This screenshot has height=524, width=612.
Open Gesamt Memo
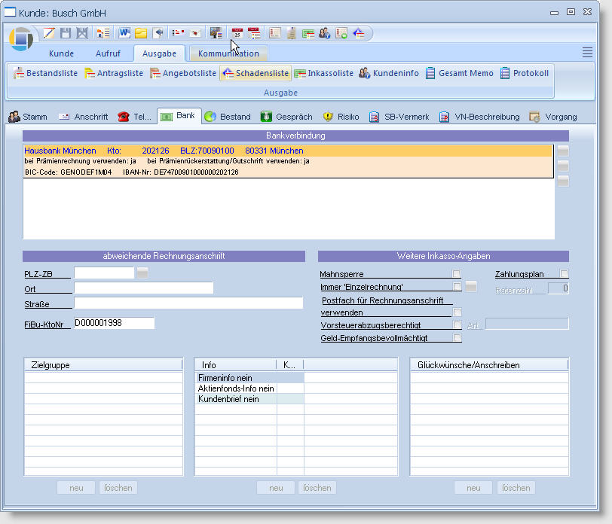(459, 73)
